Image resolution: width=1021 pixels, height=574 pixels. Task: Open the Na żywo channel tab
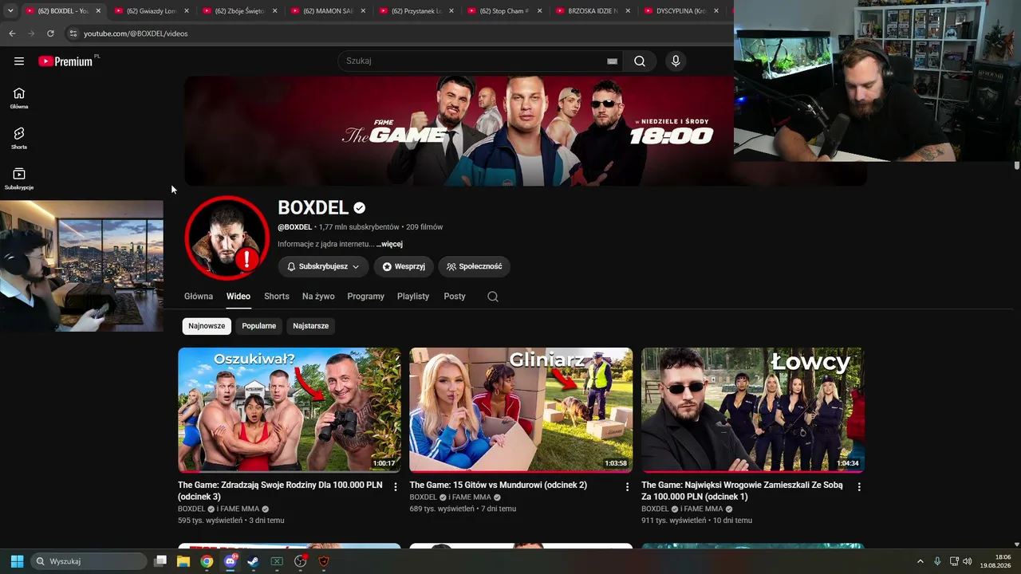coord(318,297)
